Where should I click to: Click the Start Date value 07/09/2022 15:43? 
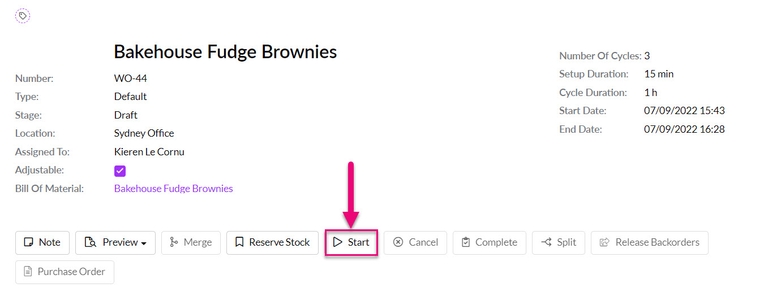pos(684,111)
